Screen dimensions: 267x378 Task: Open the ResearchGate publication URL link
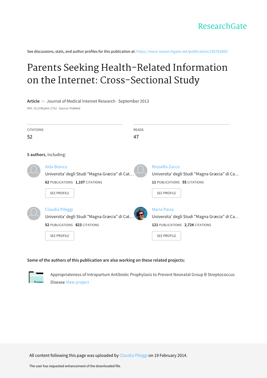coord(182,52)
